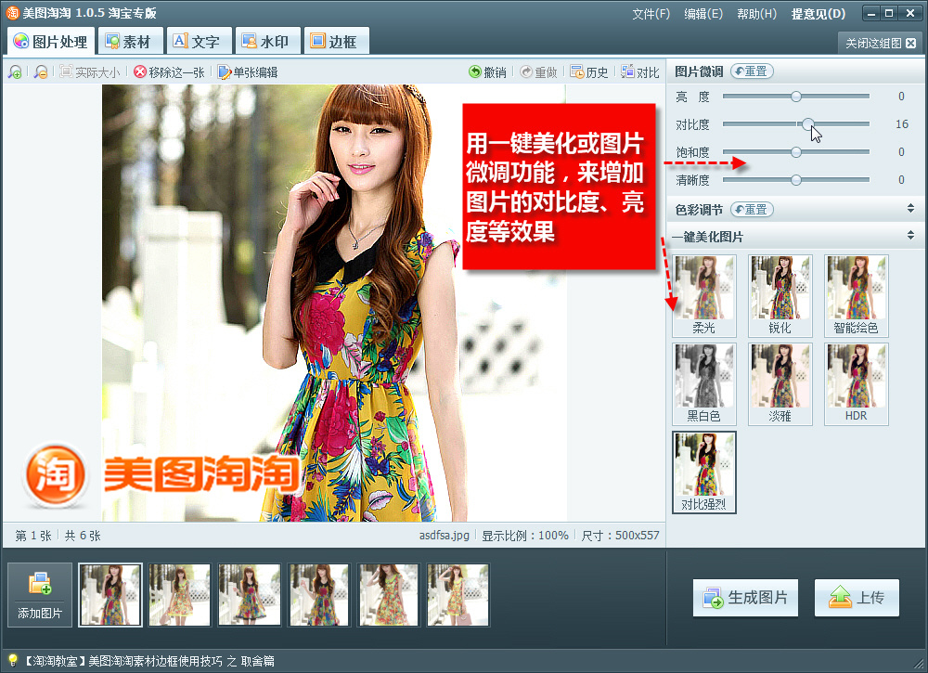Apply the 智能绘色 smart color preset

pyautogui.click(x=857, y=296)
